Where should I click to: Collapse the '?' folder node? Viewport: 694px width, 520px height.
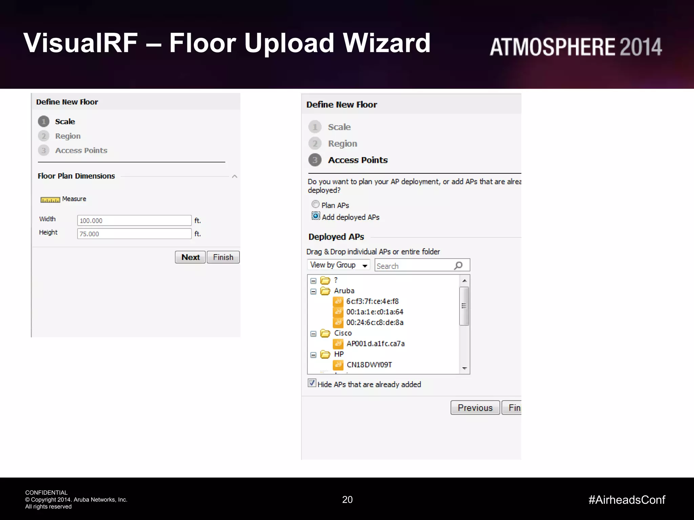[313, 281]
